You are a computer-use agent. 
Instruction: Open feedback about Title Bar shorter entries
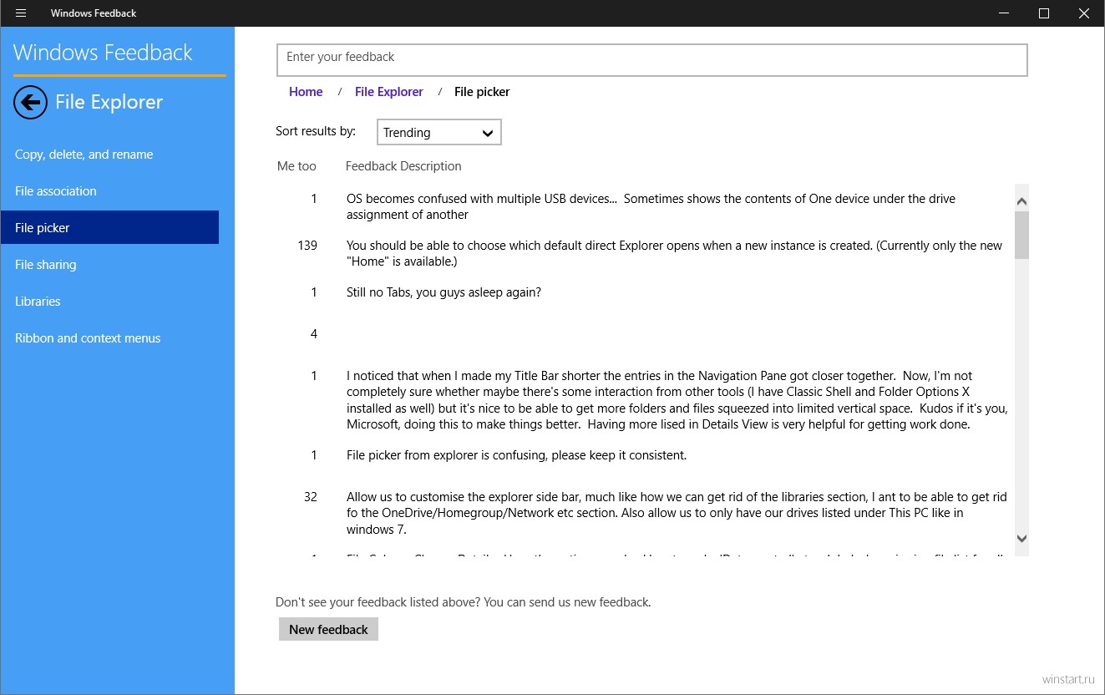(x=677, y=400)
